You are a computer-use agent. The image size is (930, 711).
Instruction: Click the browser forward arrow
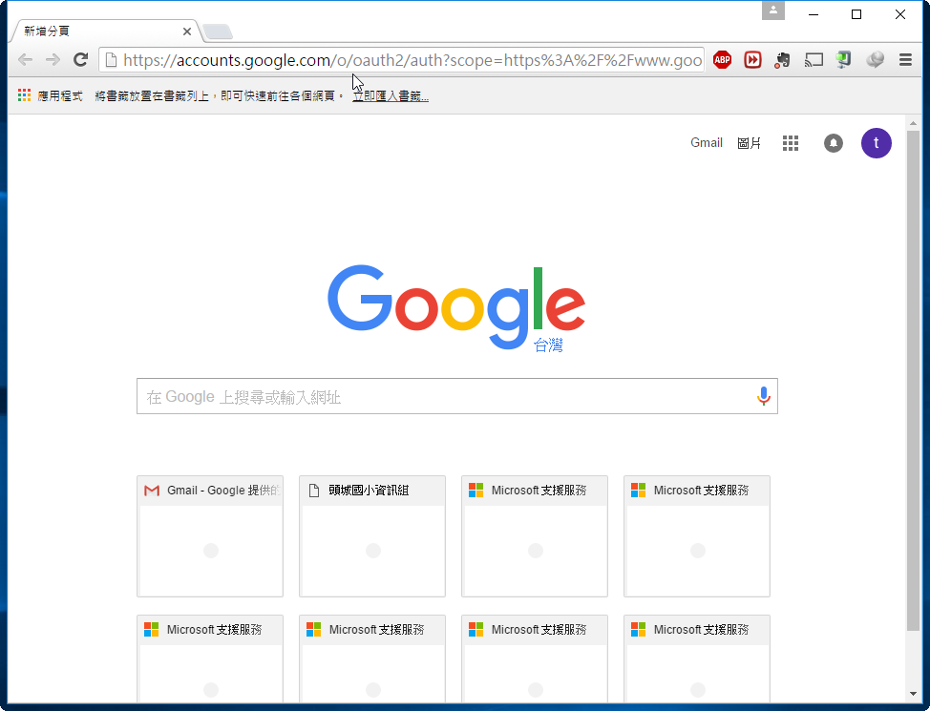[53, 60]
